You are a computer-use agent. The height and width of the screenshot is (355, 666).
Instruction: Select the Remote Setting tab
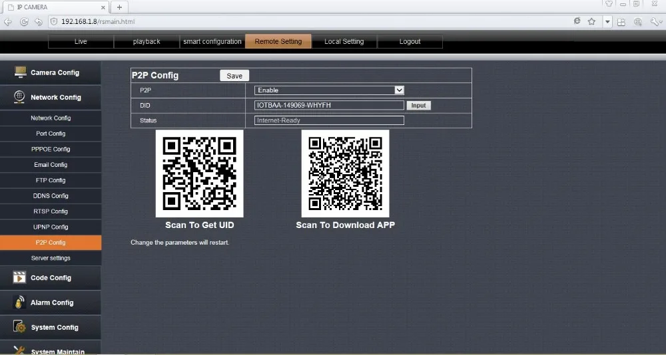(278, 42)
